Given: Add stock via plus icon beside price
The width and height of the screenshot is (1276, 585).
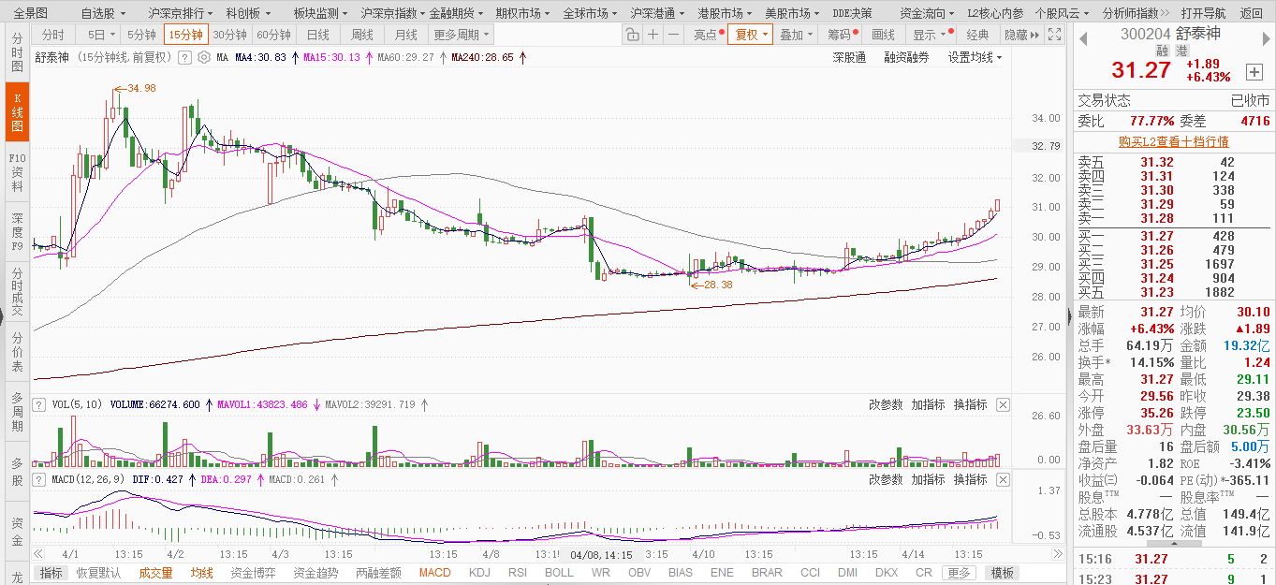Looking at the screenshot, I should point(1254,72).
